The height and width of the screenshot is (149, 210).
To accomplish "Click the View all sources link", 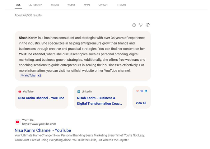I will [x=141, y=103].
